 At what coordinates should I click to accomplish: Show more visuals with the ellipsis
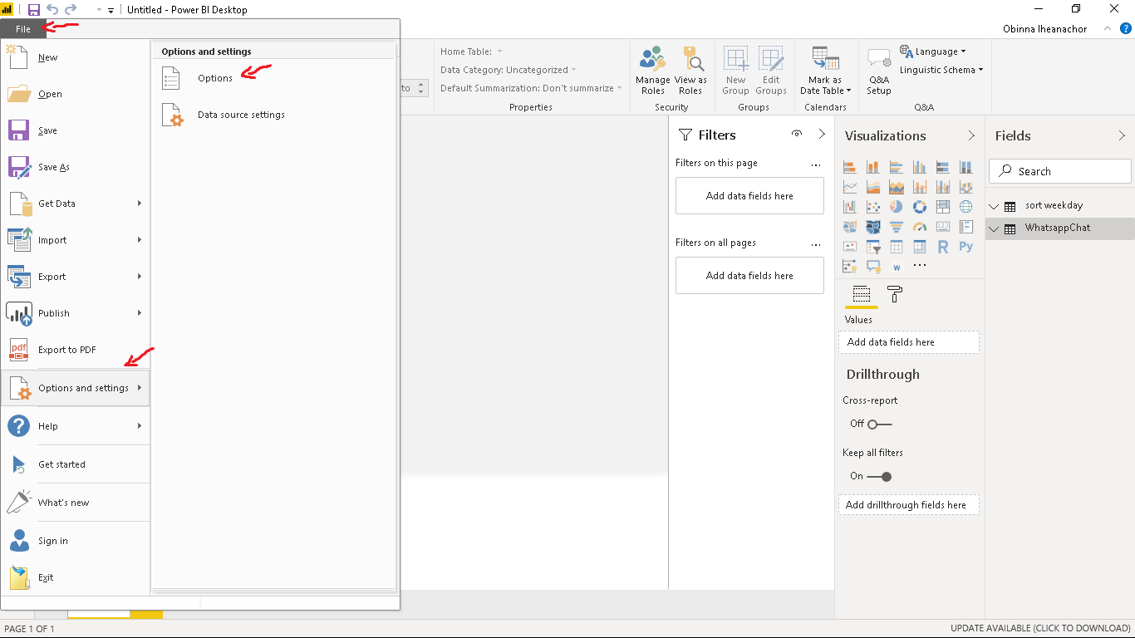[920, 266]
